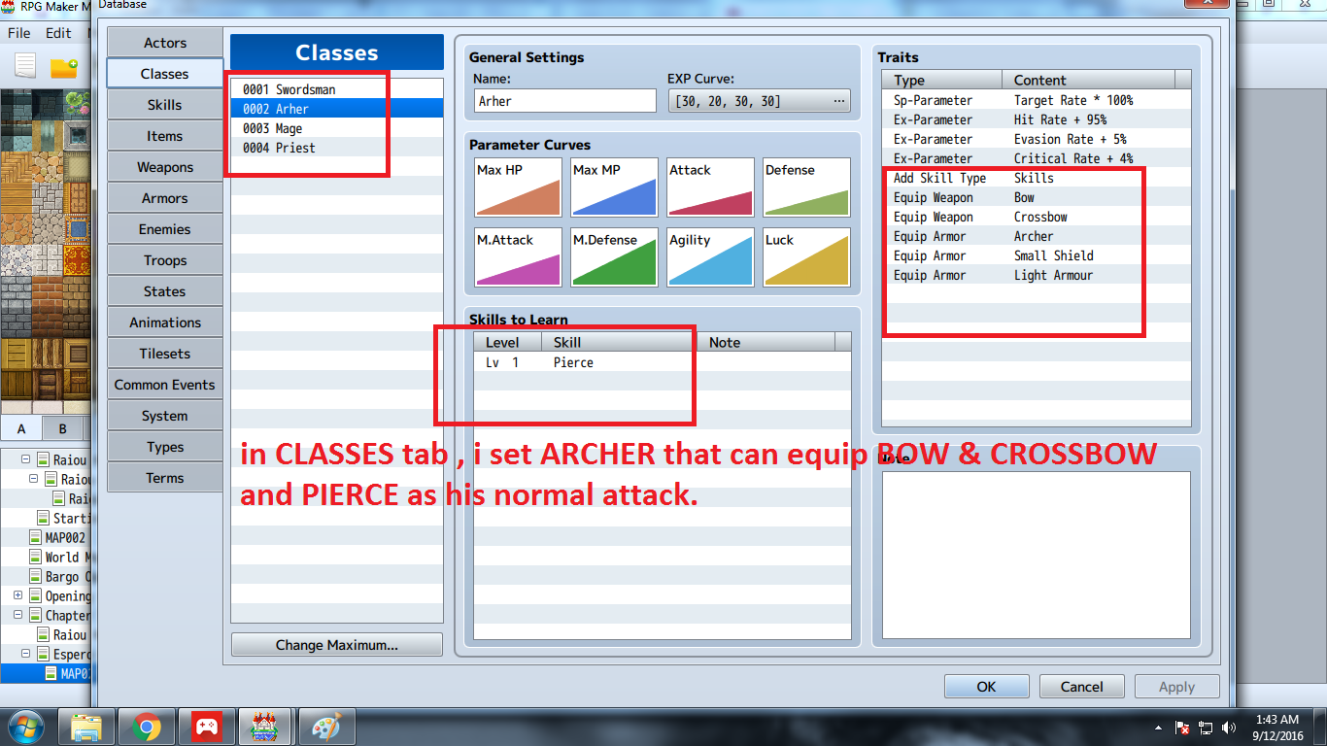Open Chrome from the taskbar
Screen dimensions: 1327x746
pos(147,727)
